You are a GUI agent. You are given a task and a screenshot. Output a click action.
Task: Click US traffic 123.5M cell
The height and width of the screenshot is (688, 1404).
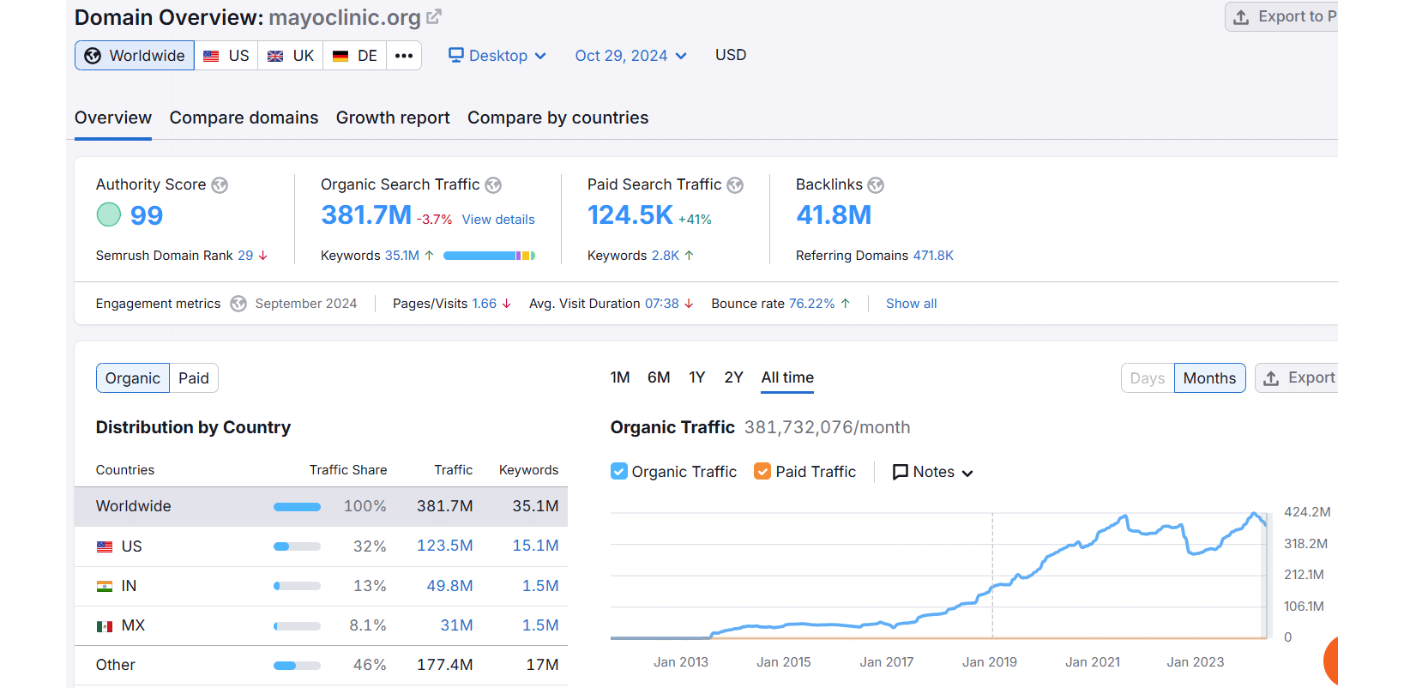point(445,546)
